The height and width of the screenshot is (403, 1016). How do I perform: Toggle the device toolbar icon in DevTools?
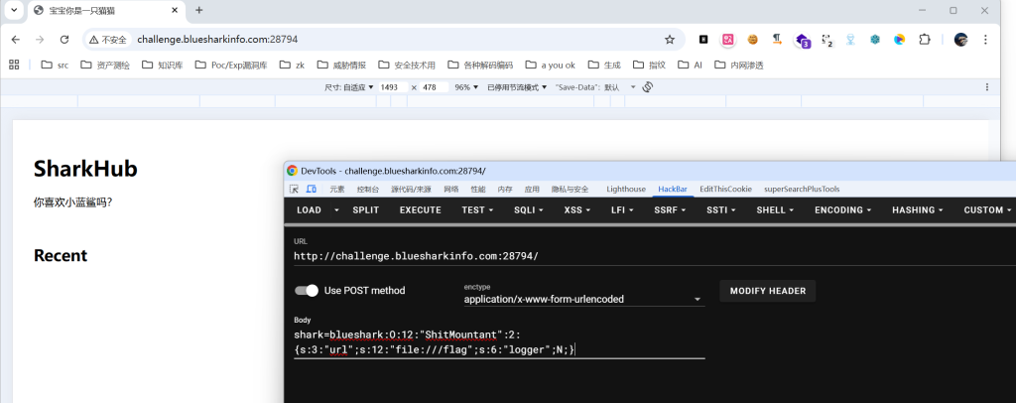[x=312, y=189]
